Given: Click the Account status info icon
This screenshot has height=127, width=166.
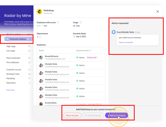Looking at the screenshot, I should coord(91,50).
